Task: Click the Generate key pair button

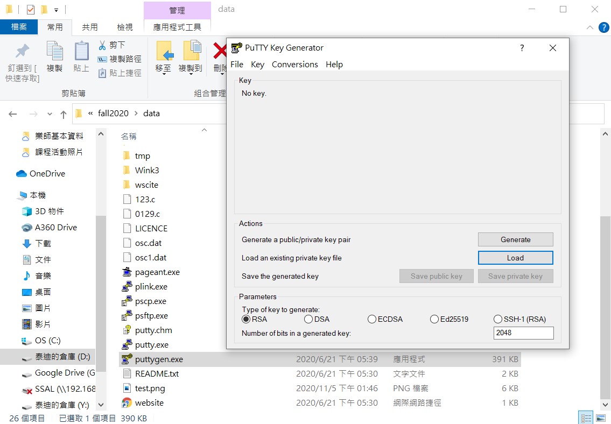Action: (x=515, y=239)
